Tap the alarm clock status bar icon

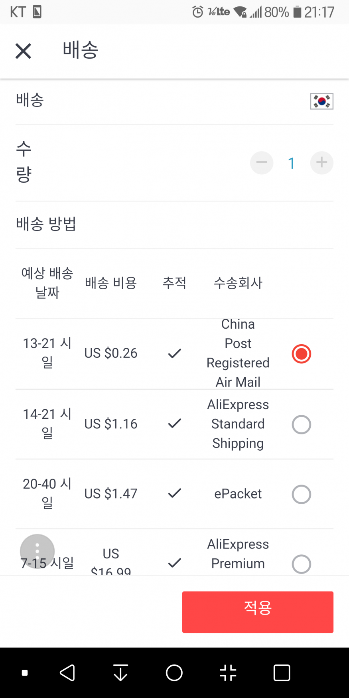click(197, 12)
